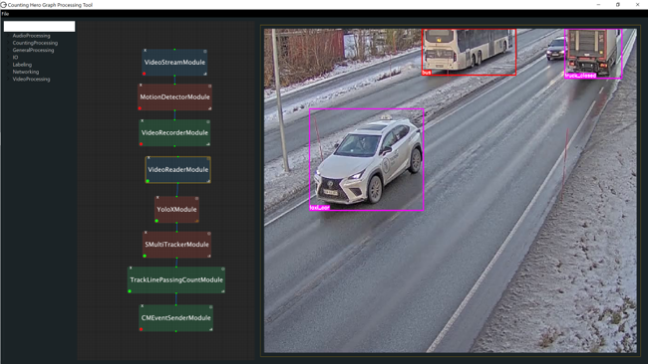Expand the AudioProcessing category

(31, 36)
